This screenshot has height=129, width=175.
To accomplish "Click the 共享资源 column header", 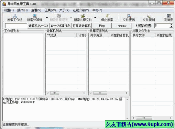I will tap(99, 35).
